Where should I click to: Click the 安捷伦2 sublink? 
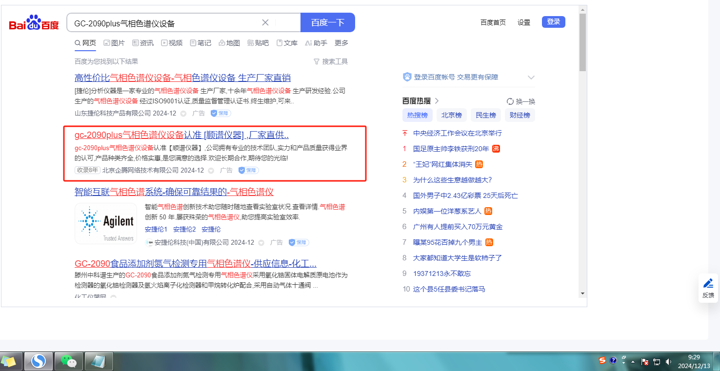coord(184,229)
